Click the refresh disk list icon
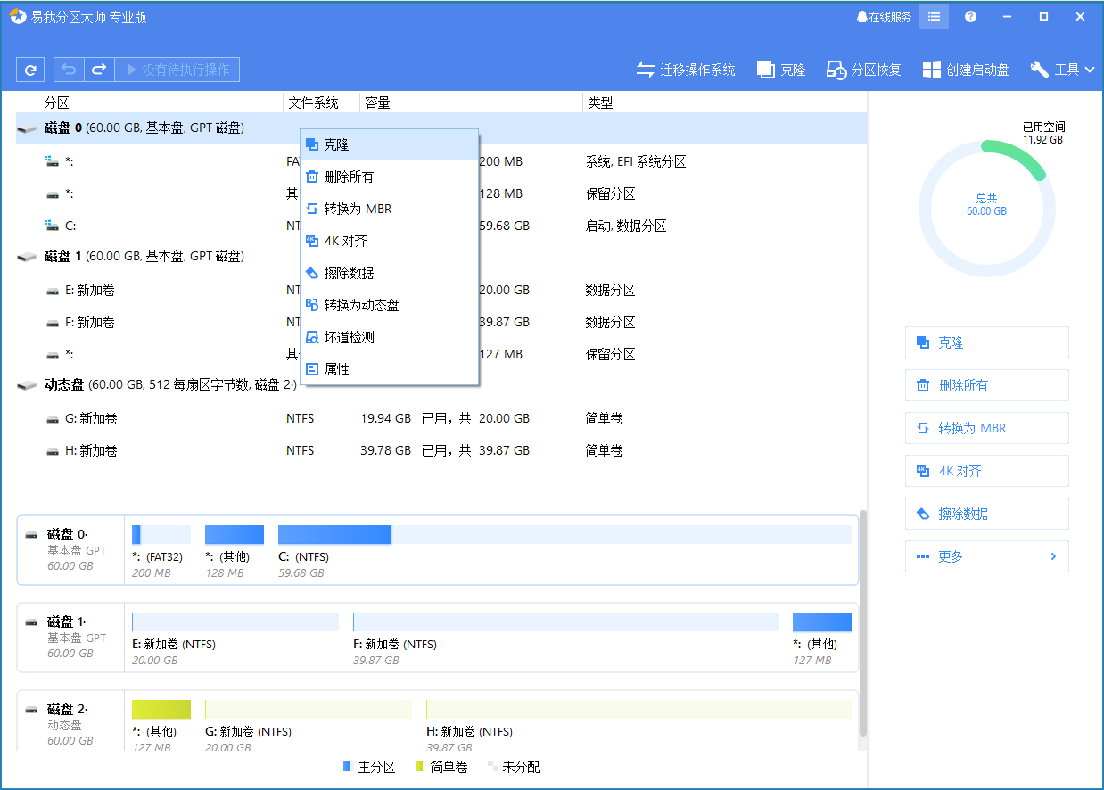This screenshot has width=1104, height=790. 29,69
